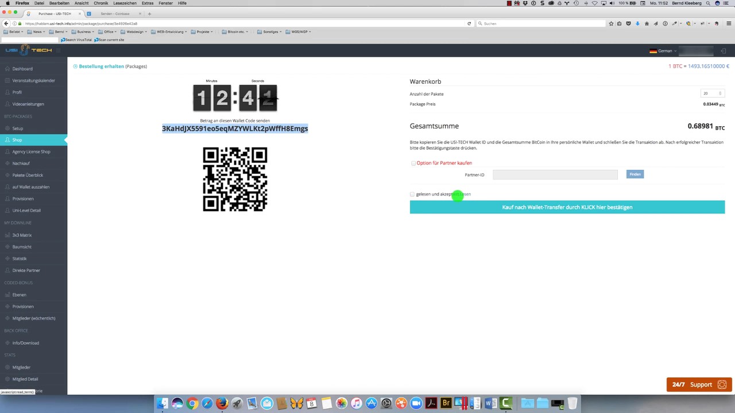Confirm purchase with the KLICK bestätigen button
735x413 pixels.
pos(567,207)
